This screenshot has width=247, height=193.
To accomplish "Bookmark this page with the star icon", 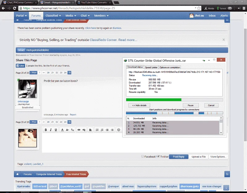I will coord(199,8).
